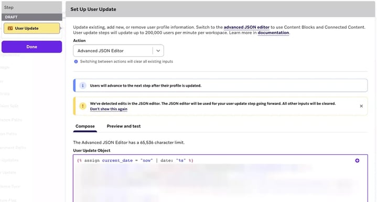Switch to the Compose tab

(x=85, y=126)
